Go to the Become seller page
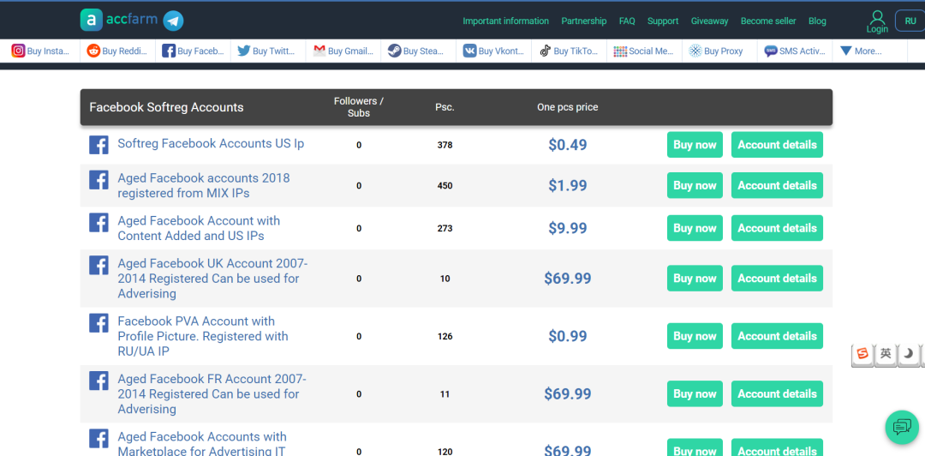The width and height of the screenshot is (925, 456). 767,21
